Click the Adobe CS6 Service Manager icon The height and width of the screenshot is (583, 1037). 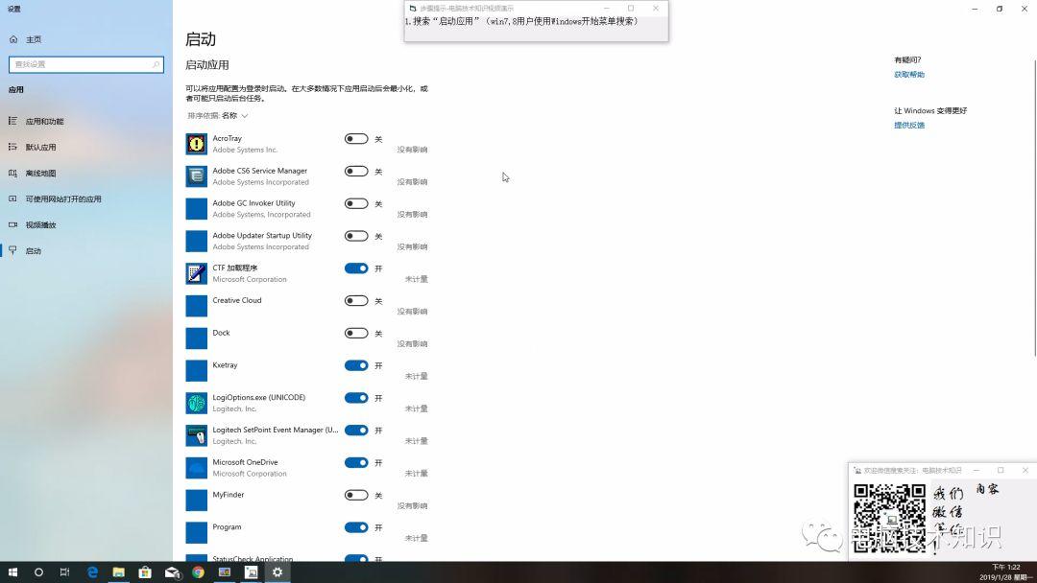tap(197, 175)
